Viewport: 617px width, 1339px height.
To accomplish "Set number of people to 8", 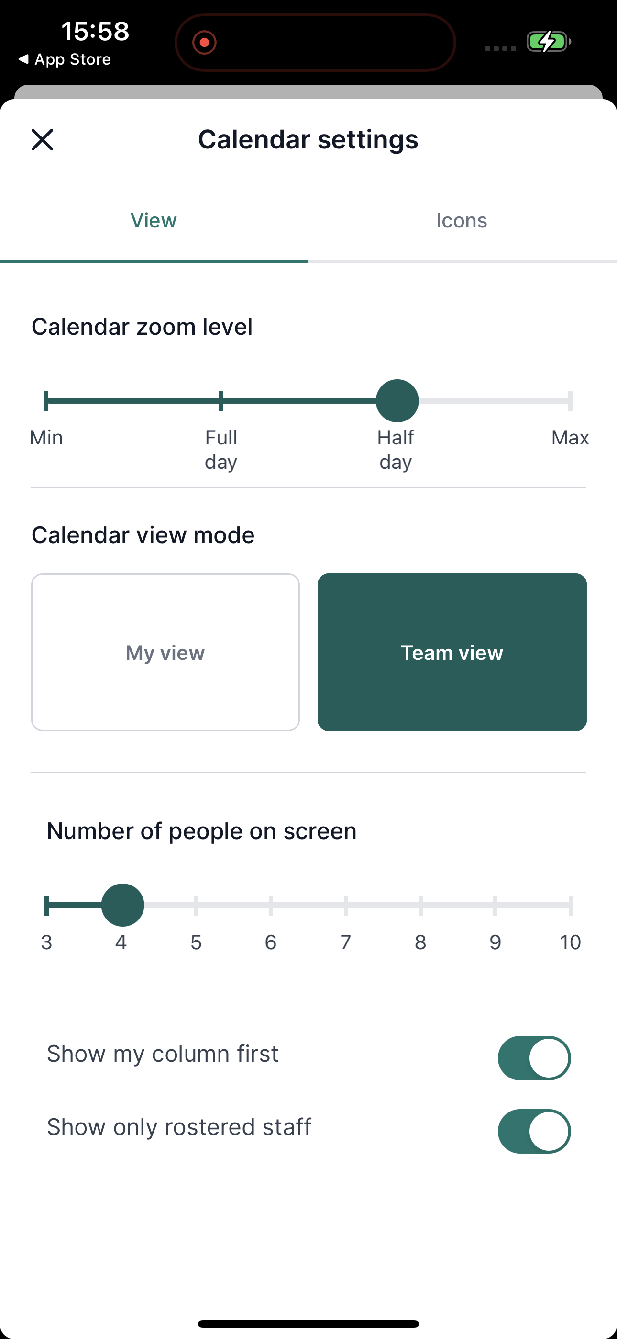I will tap(421, 905).
